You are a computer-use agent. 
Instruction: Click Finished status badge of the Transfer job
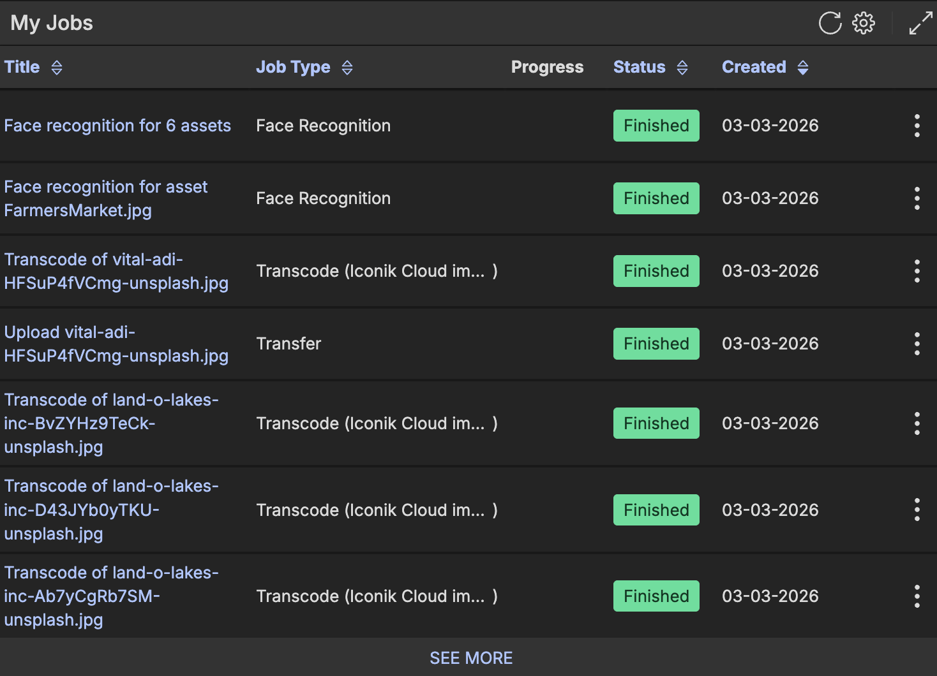pyautogui.click(x=656, y=344)
